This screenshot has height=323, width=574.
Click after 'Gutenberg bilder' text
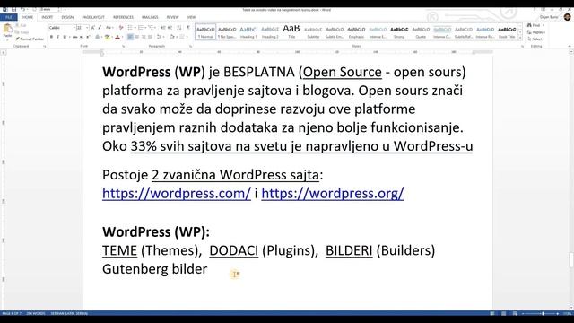click(208, 269)
